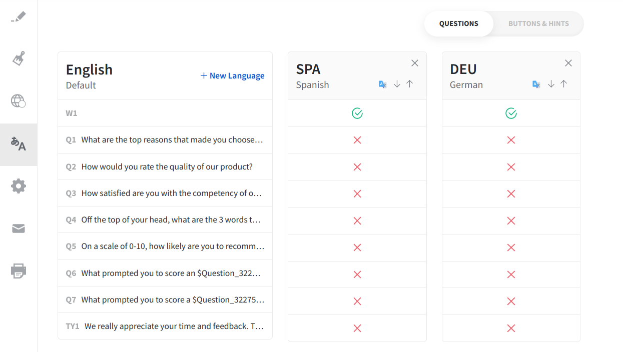Click Spanish download arrow icon

[397, 84]
